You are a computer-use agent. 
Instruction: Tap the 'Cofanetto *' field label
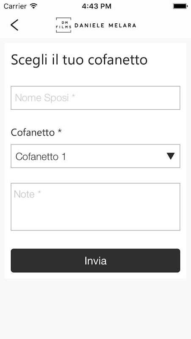(36, 132)
